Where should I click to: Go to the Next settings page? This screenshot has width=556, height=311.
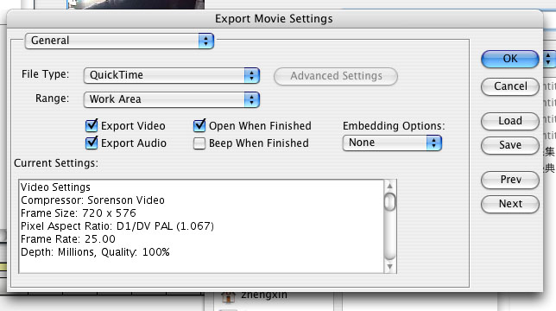click(510, 204)
